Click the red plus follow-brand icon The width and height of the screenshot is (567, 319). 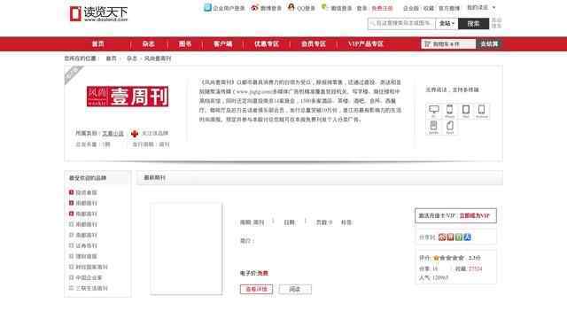click(x=135, y=134)
